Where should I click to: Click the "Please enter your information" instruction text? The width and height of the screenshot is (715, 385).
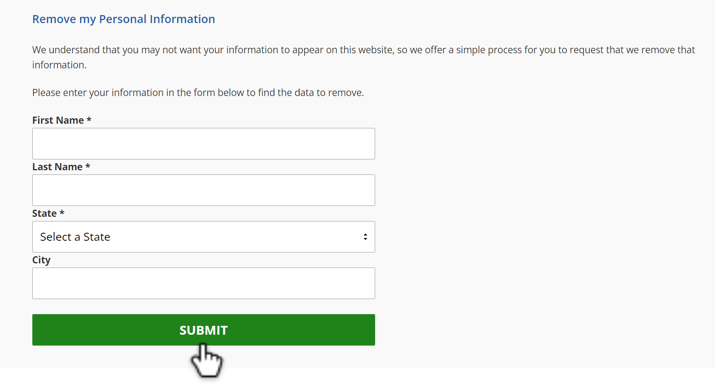pos(198,93)
